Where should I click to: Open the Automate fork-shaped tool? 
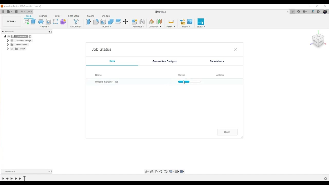click(x=76, y=22)
